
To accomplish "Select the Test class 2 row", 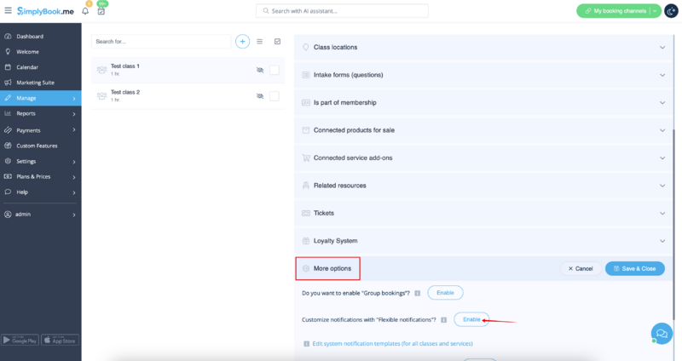I will pos(188,96).
